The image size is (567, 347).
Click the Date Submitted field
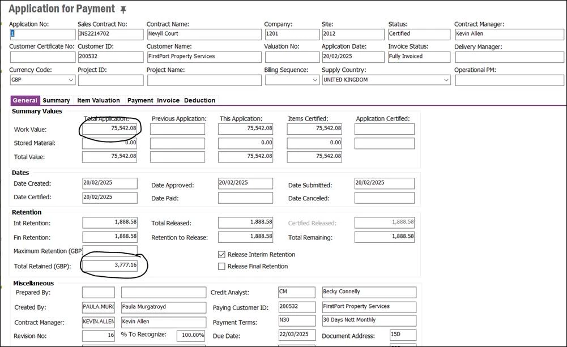click(x=385, y=183)
